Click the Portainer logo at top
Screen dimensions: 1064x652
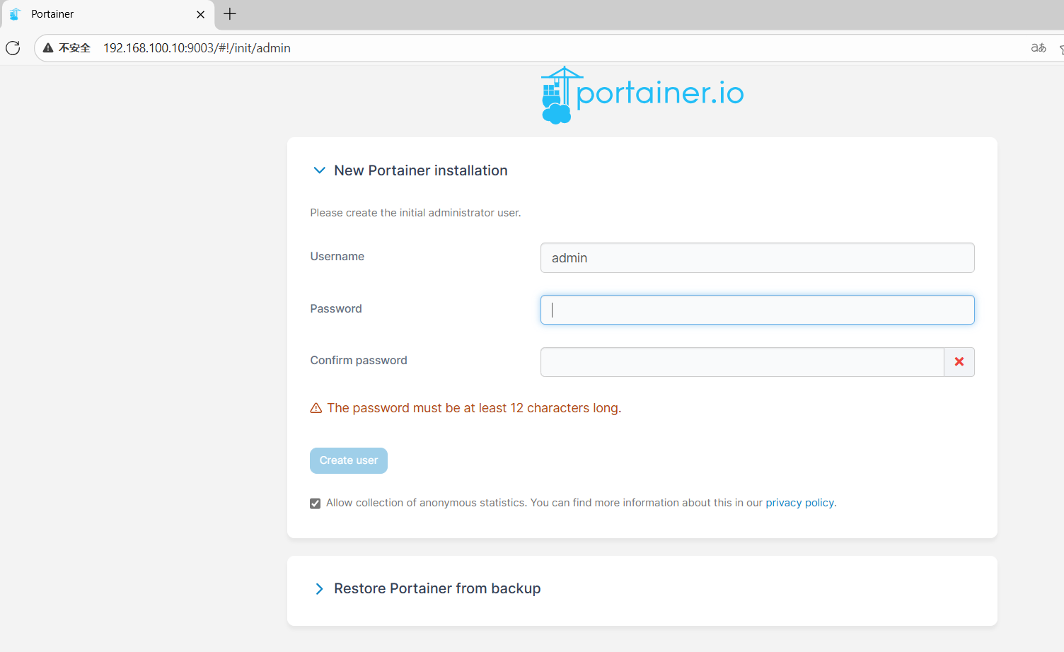[642, 95]
